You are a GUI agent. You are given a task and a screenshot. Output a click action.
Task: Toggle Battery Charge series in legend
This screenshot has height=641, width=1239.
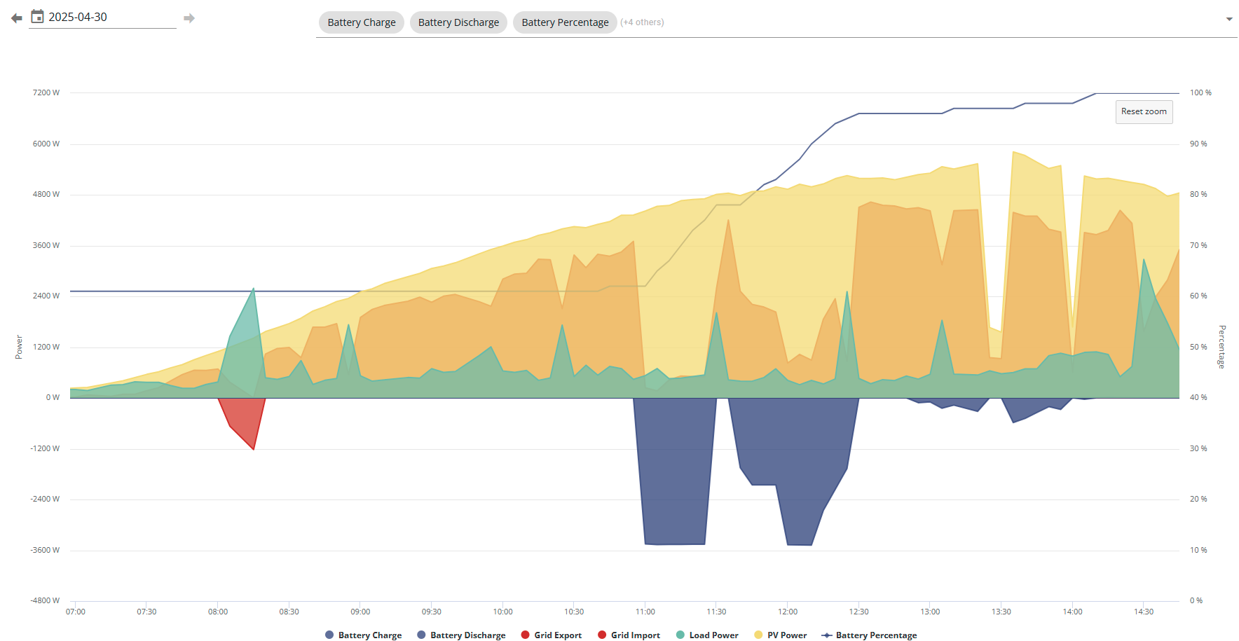[363, 635]
